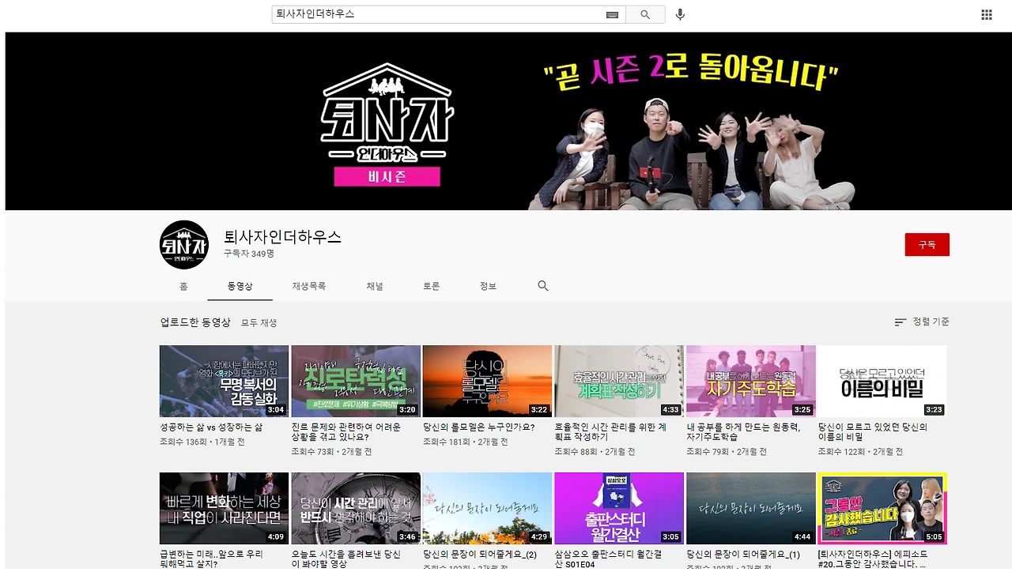Play the 무명 복서의 감동실화 video thumbnail

tap(224, 381)
